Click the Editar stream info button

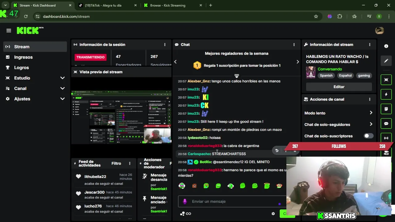pos(339,87)
